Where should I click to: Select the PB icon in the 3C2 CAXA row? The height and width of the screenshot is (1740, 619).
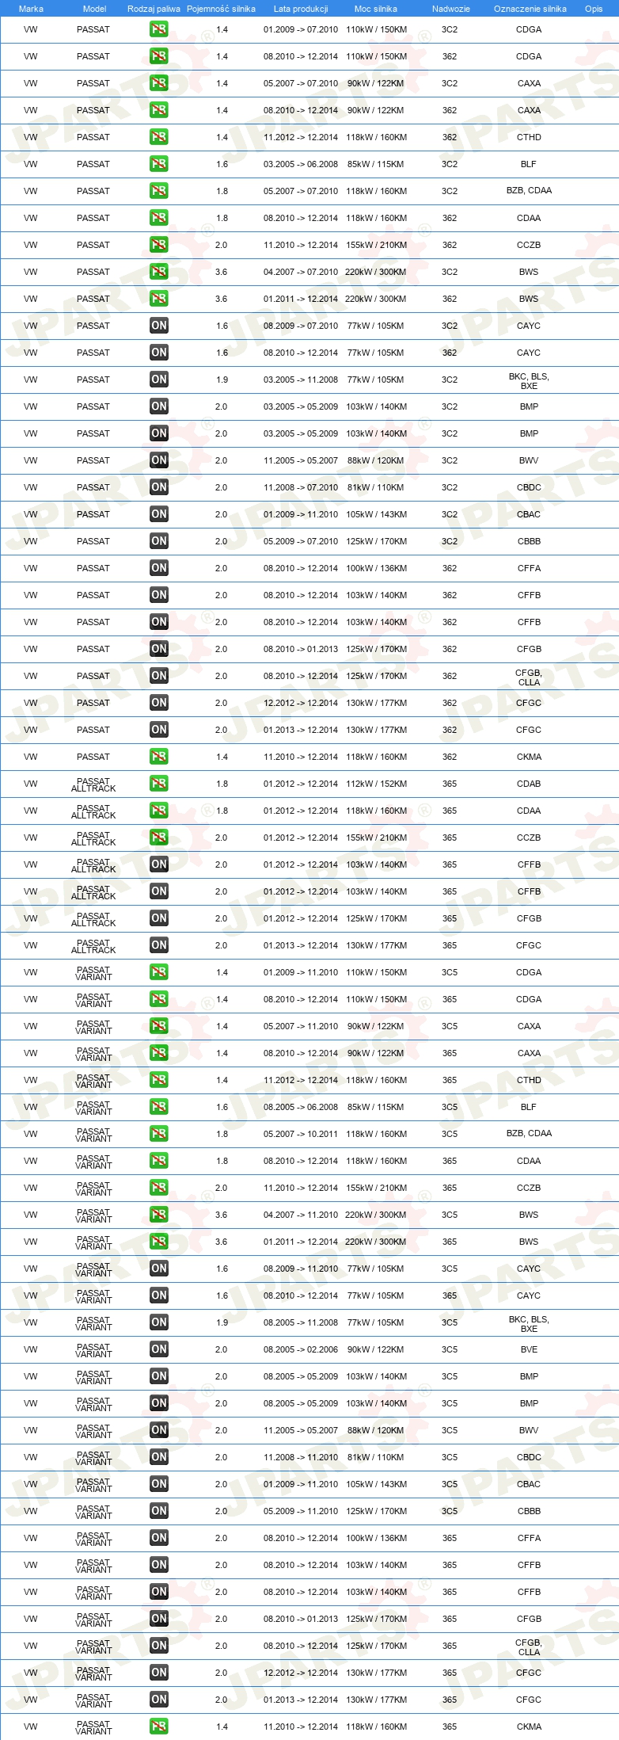[x=159, y=83]
